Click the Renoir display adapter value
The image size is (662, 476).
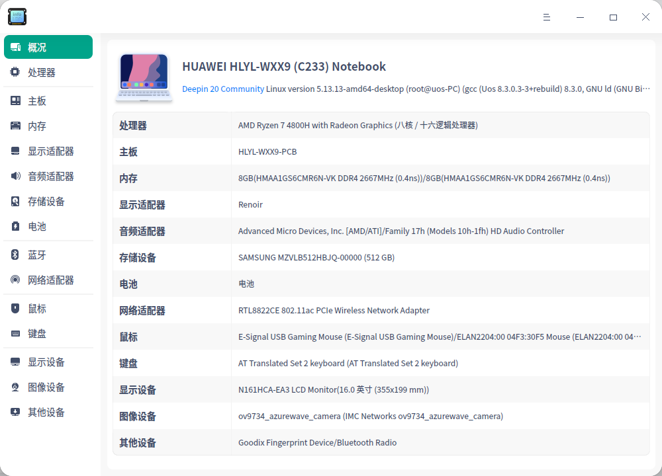250,204
